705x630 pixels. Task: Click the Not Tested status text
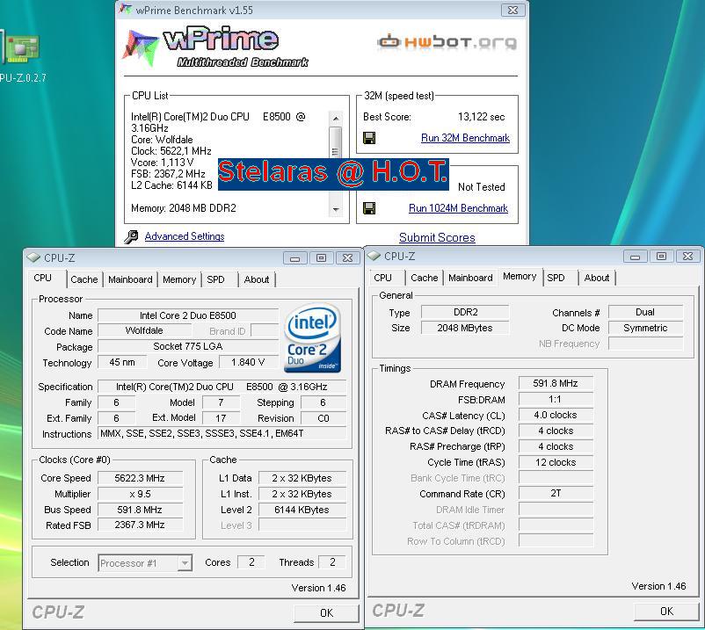click(x=481, y=187)
